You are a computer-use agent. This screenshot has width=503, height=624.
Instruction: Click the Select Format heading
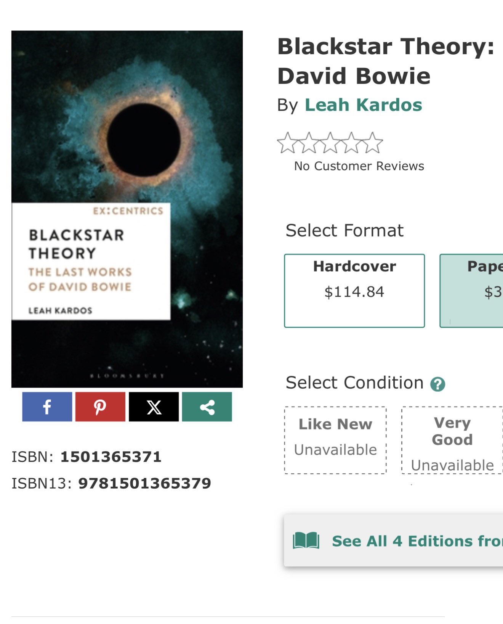click(344, 230)
